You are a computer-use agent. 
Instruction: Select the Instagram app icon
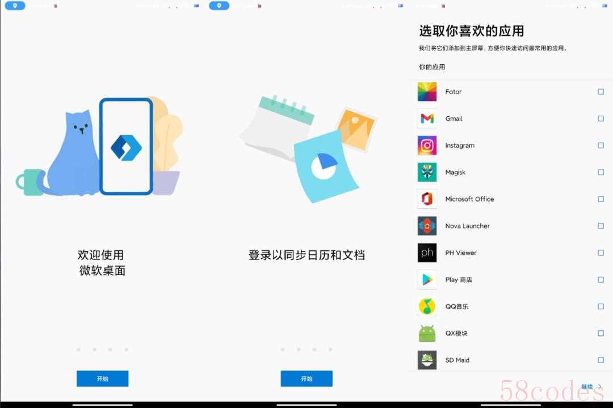(427, 146)
